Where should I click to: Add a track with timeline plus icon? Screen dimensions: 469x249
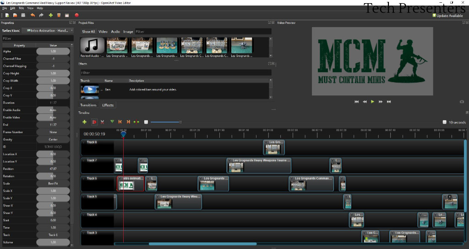pyautogui.click(x=84, y=122)
